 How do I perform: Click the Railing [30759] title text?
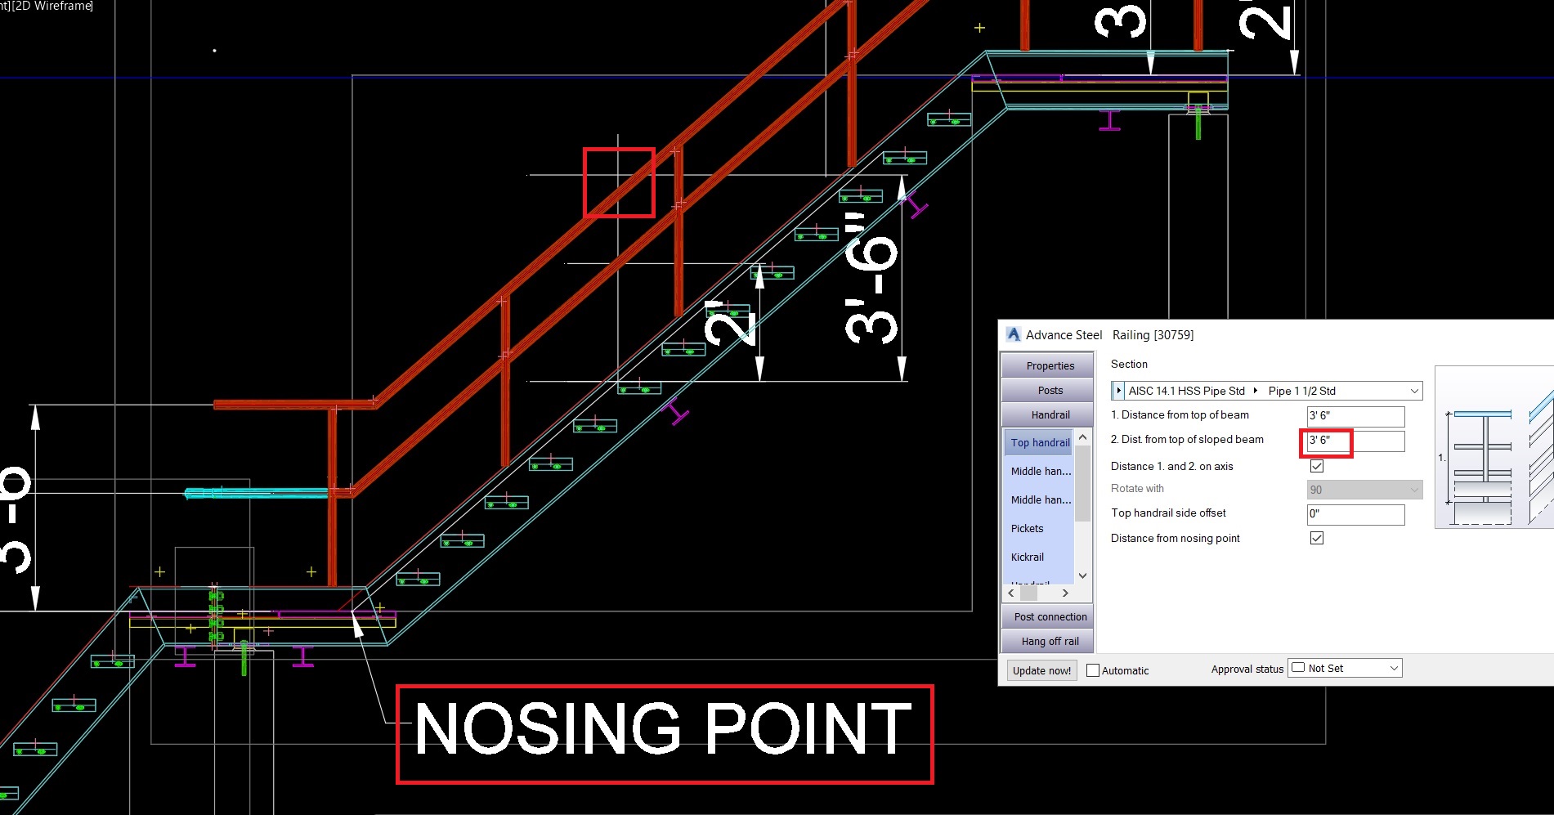1153,334
